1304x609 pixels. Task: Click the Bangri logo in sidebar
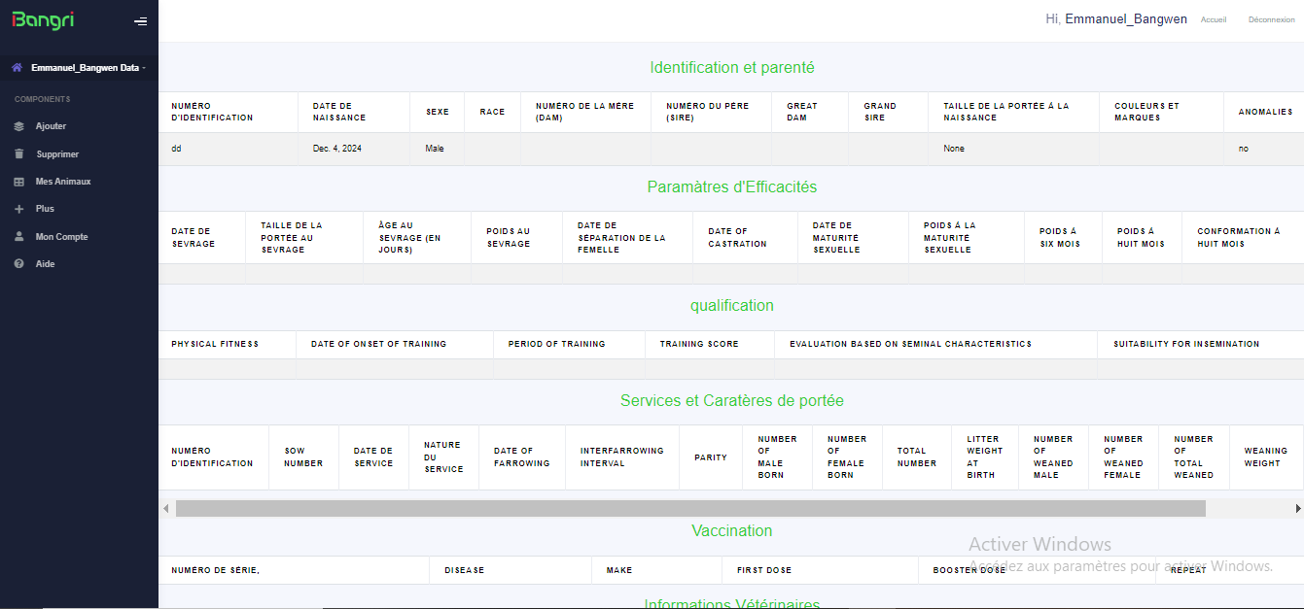[43, 20]
